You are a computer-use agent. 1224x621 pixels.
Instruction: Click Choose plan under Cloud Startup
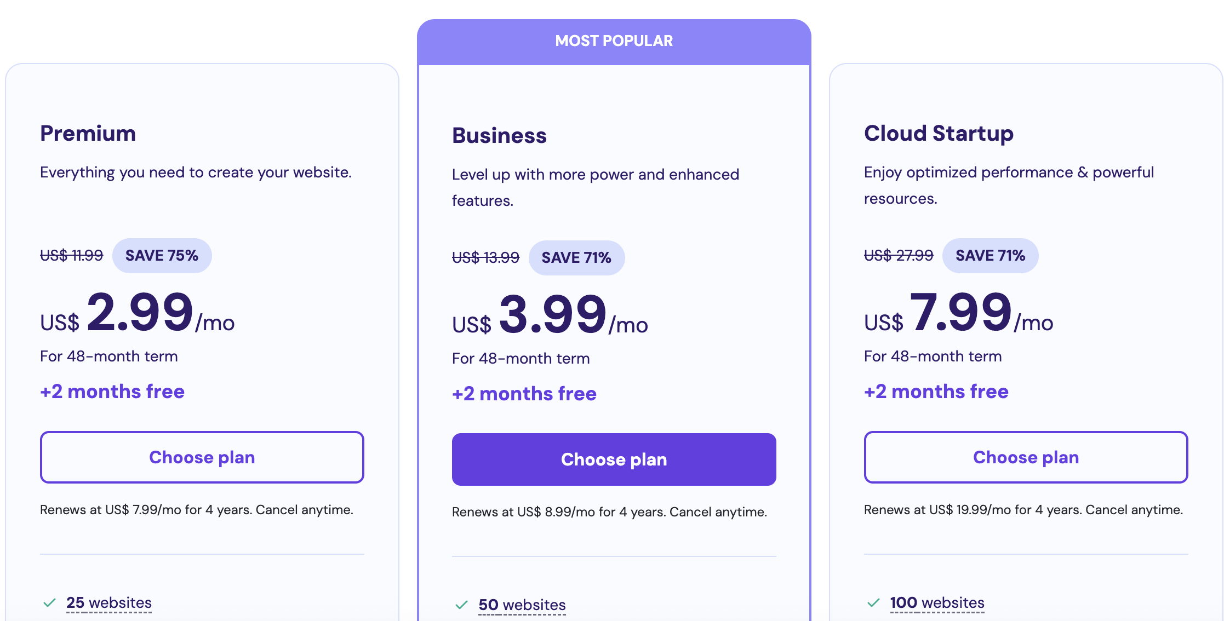1026,457
